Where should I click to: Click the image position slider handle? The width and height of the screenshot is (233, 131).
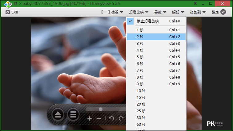(101, 109)
